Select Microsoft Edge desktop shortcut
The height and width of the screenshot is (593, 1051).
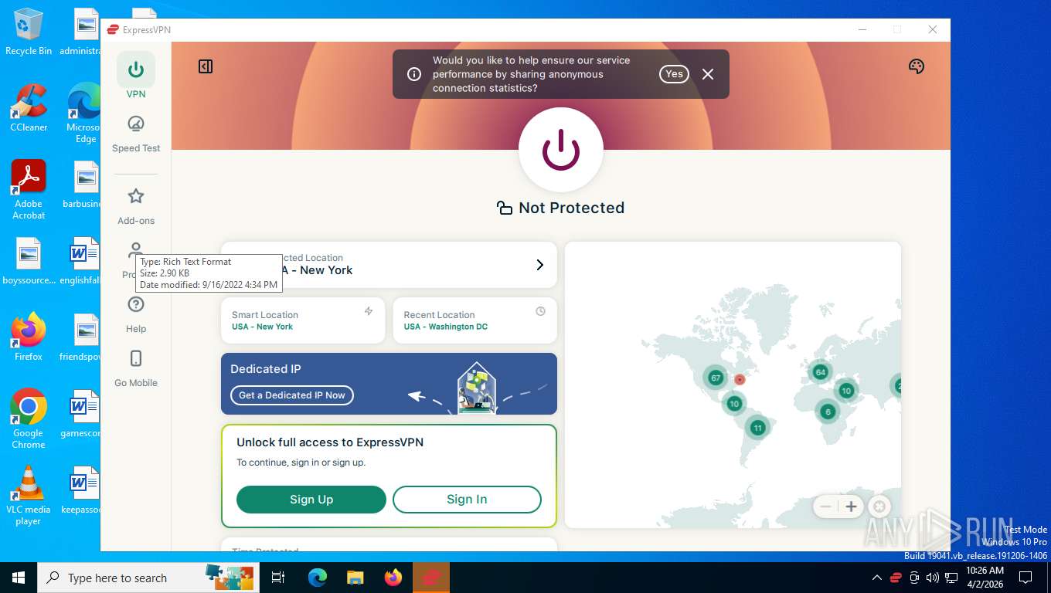83,114
